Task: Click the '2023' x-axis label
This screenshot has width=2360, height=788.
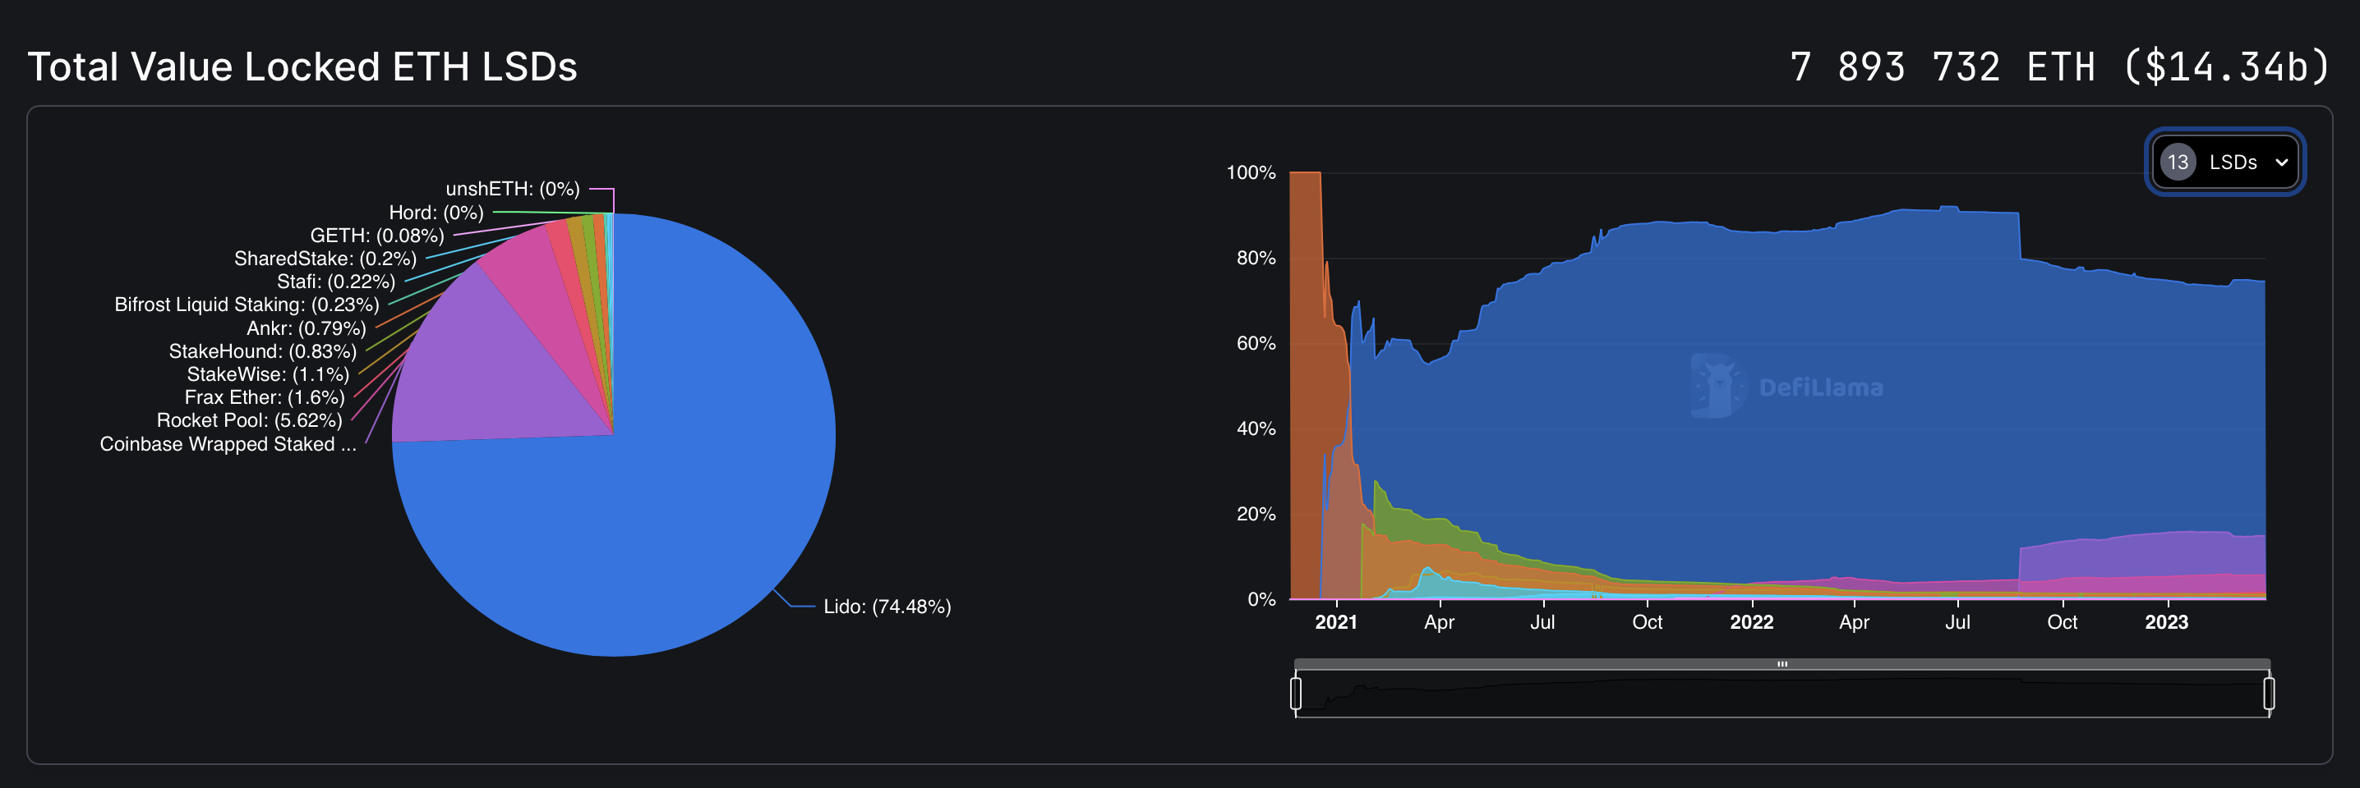Action: coord(2166,622)
